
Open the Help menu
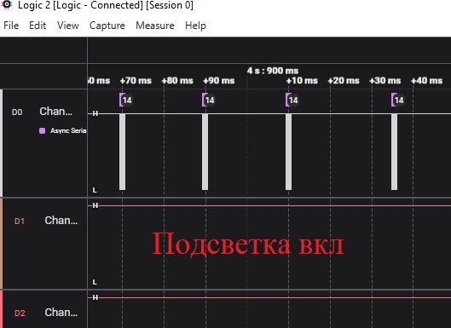195,26
